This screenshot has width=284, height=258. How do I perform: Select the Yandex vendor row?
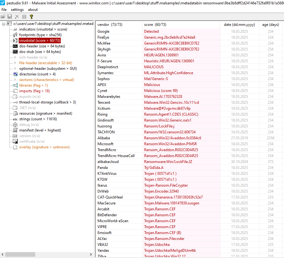pos(190,251)
